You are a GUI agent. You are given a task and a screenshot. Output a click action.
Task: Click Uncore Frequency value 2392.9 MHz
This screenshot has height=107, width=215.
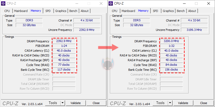pos(87,30)
